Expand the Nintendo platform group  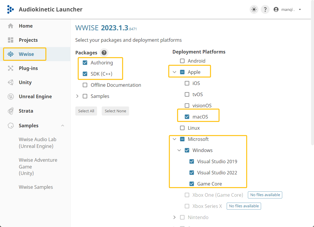(x=174, y=217)
